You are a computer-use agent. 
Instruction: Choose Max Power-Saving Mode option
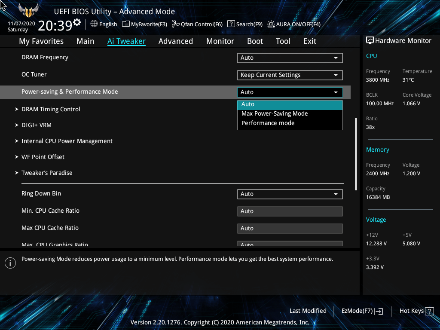click(x=290, y=113)
